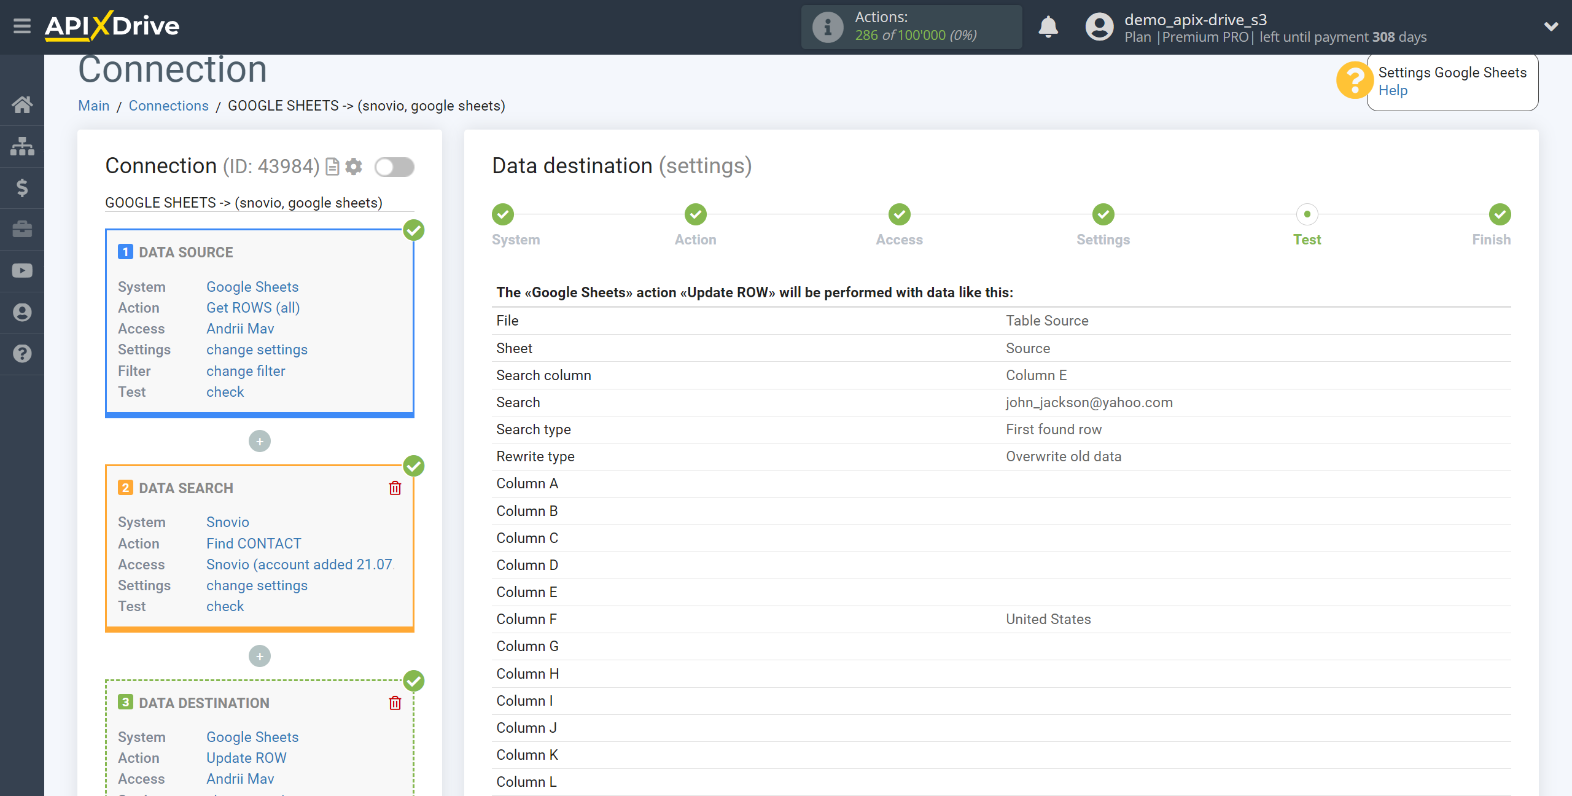Open the help question sidebar icon
The width and height of the screenshot is (1572, 796).
22,354
